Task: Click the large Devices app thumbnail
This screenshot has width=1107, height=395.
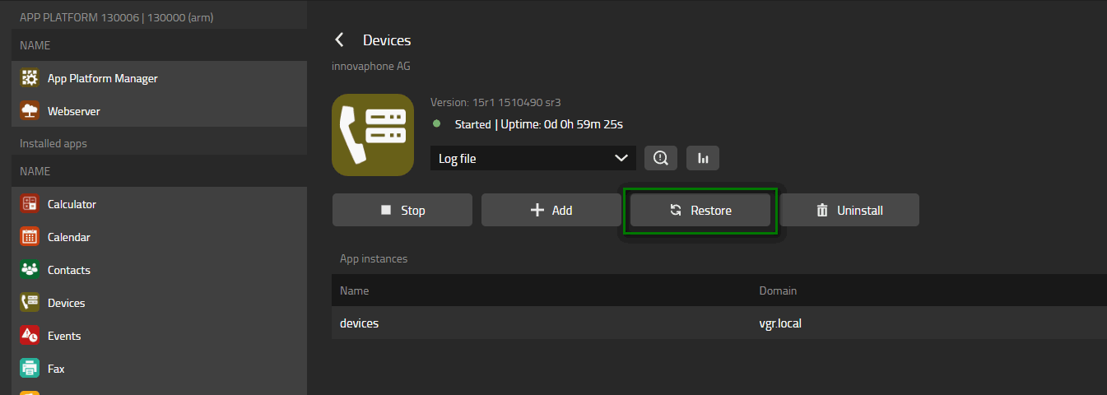Action: coord(373,135)
